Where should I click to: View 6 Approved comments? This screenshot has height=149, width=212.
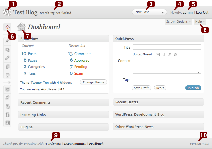click(80, 60)
